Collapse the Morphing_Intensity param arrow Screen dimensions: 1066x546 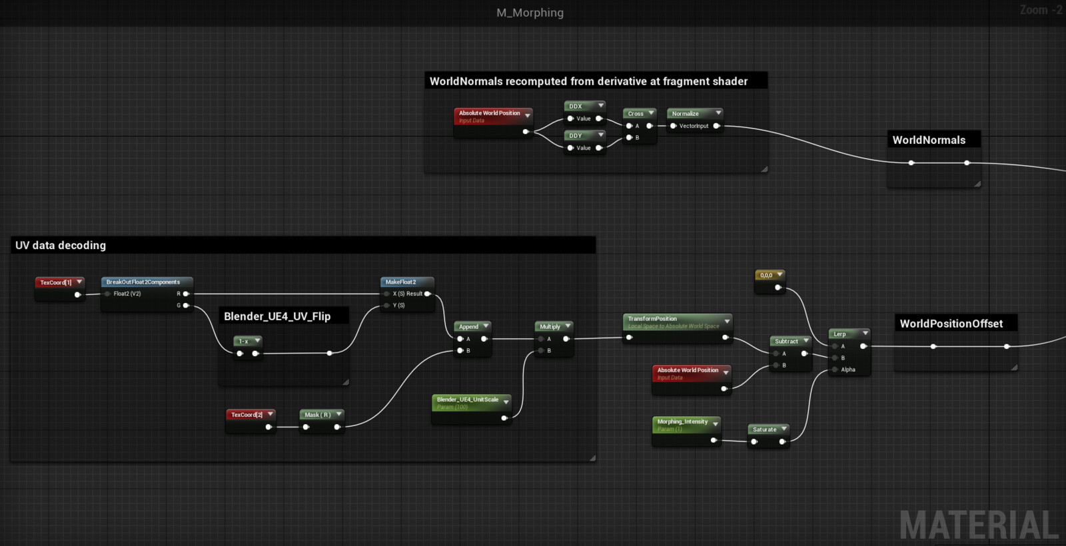716,424
